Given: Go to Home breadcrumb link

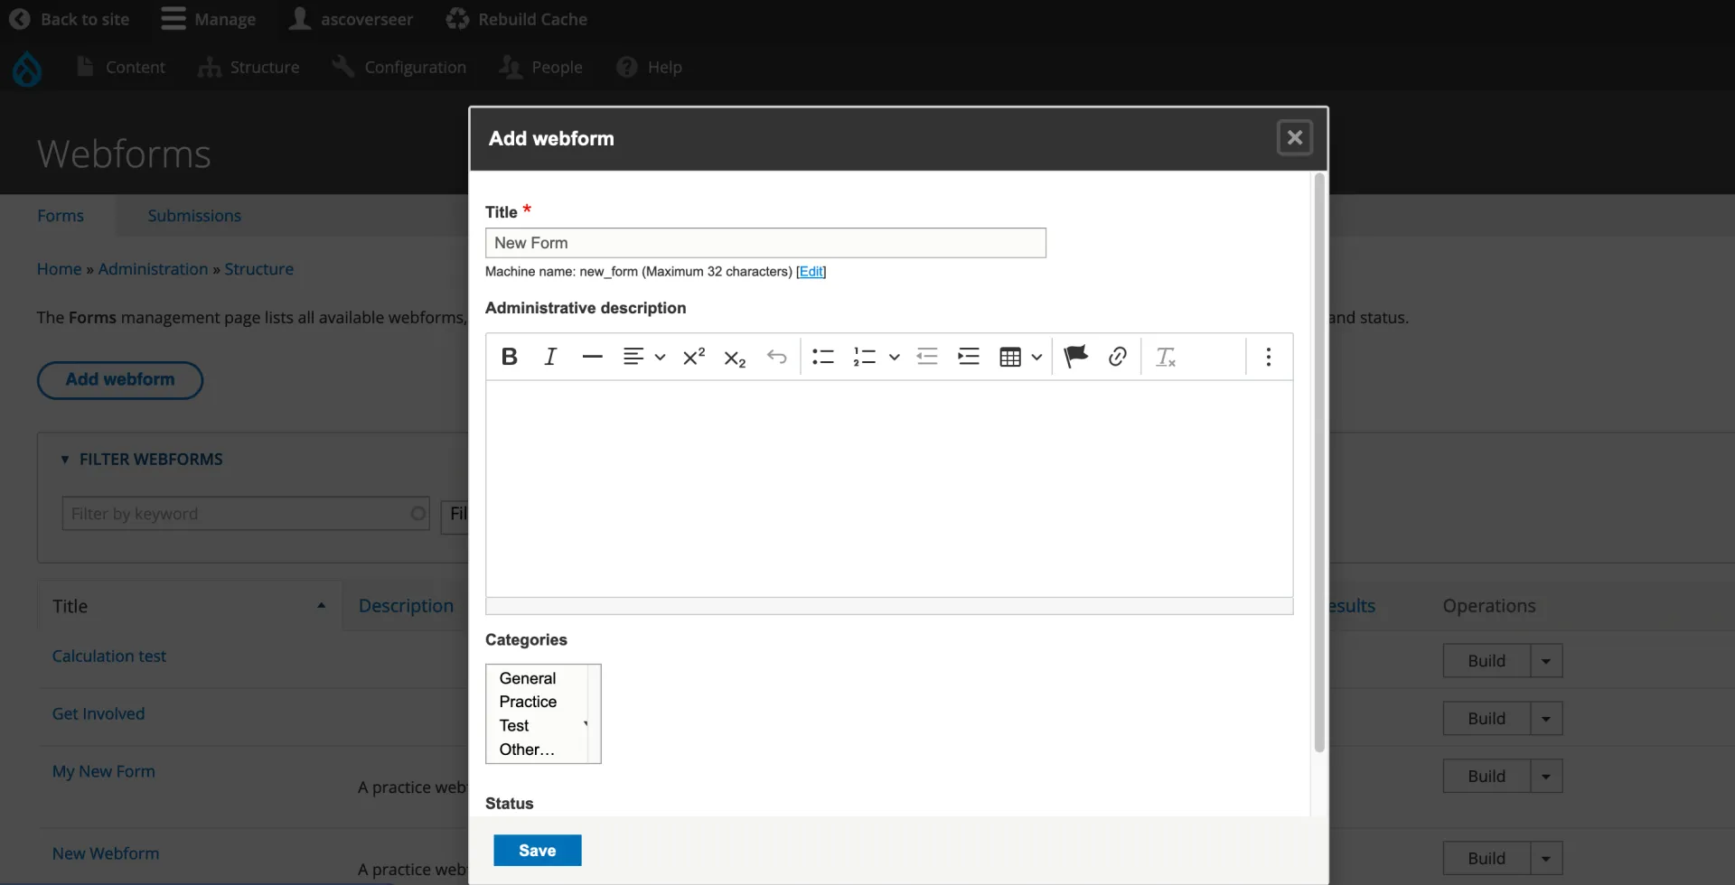Looking at the screenshot, I should (x=59, y=269).
